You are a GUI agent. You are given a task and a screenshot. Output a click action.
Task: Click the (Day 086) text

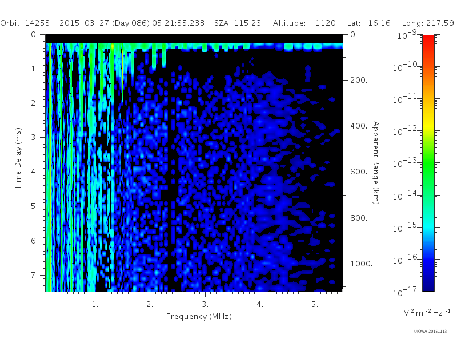point(131,23)
